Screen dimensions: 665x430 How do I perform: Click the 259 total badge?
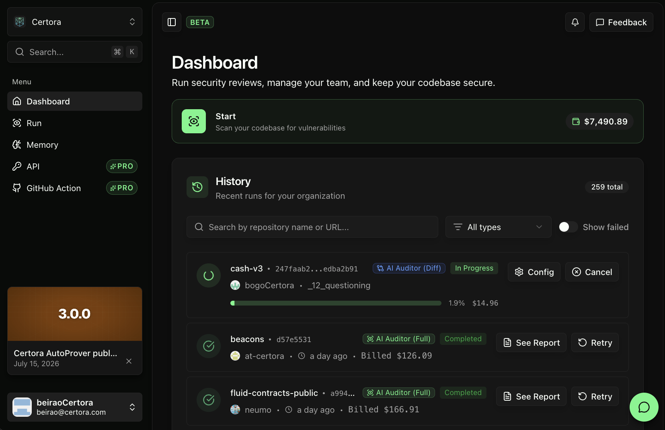tap(607, 187)
